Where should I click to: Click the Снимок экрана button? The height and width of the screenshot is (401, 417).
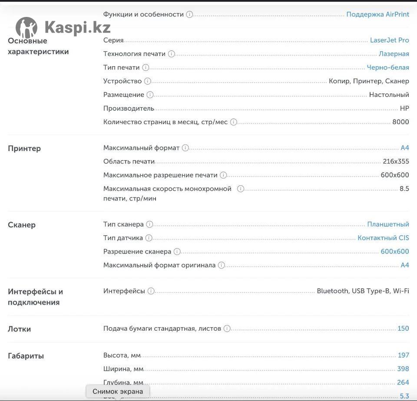pyautogui.click(x=118, y=391)
